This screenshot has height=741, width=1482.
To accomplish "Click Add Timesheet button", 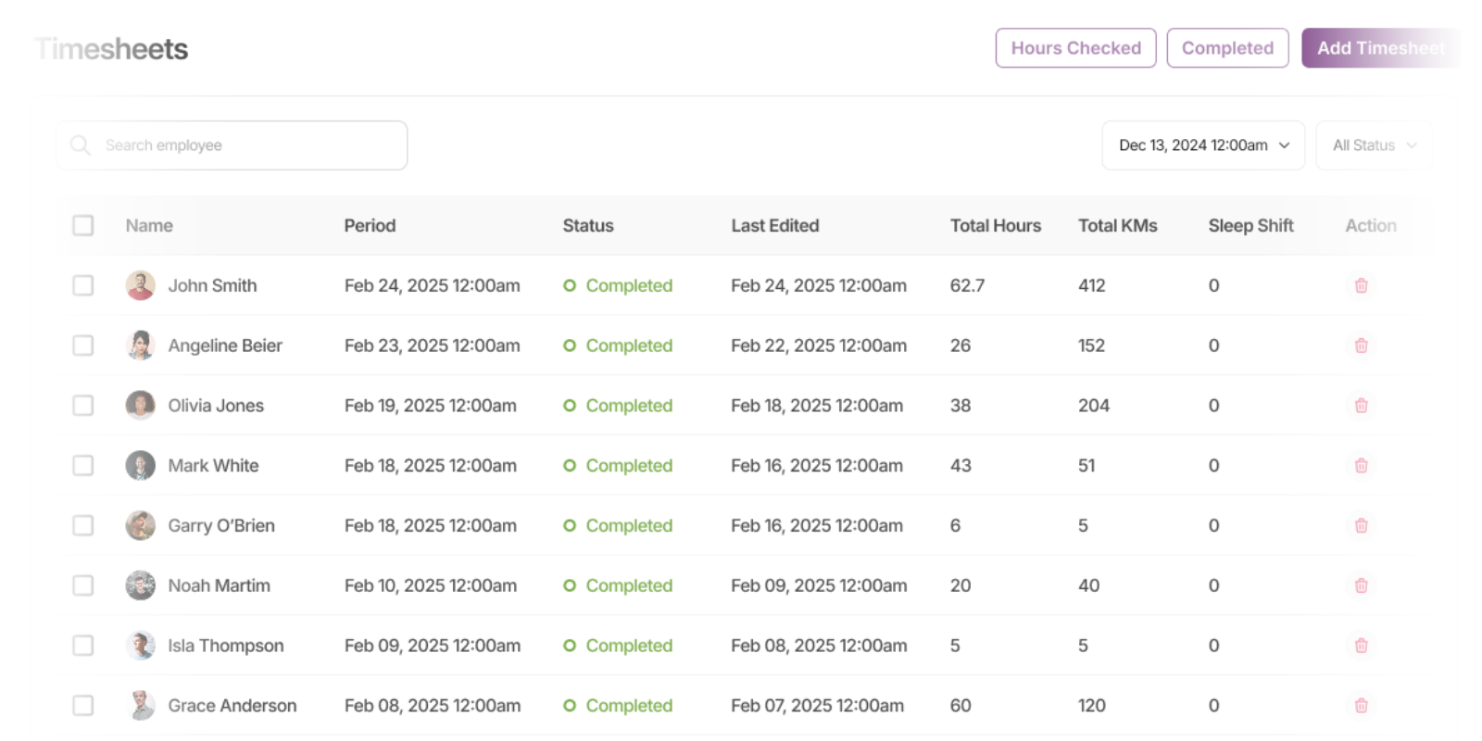I will point(1380,48).
